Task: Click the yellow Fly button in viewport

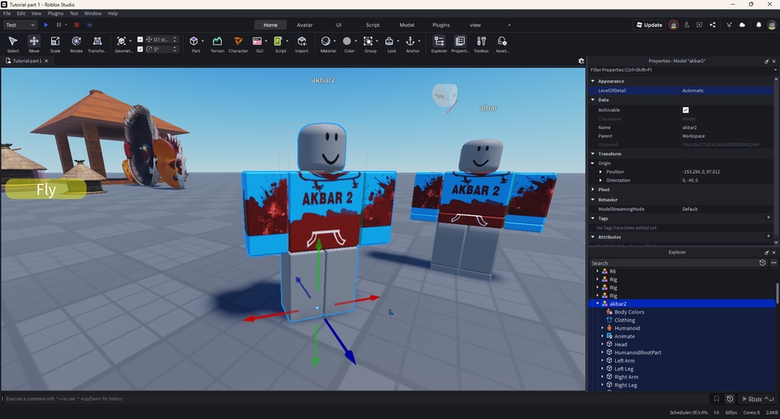Action: (45, 189)
